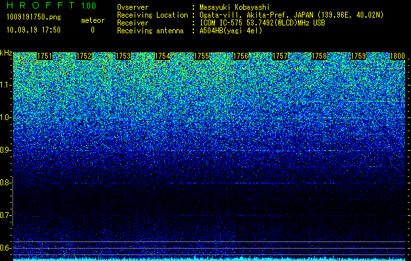
Task: Click the 1.0 frequency axis label
Action: coord(5,118)
